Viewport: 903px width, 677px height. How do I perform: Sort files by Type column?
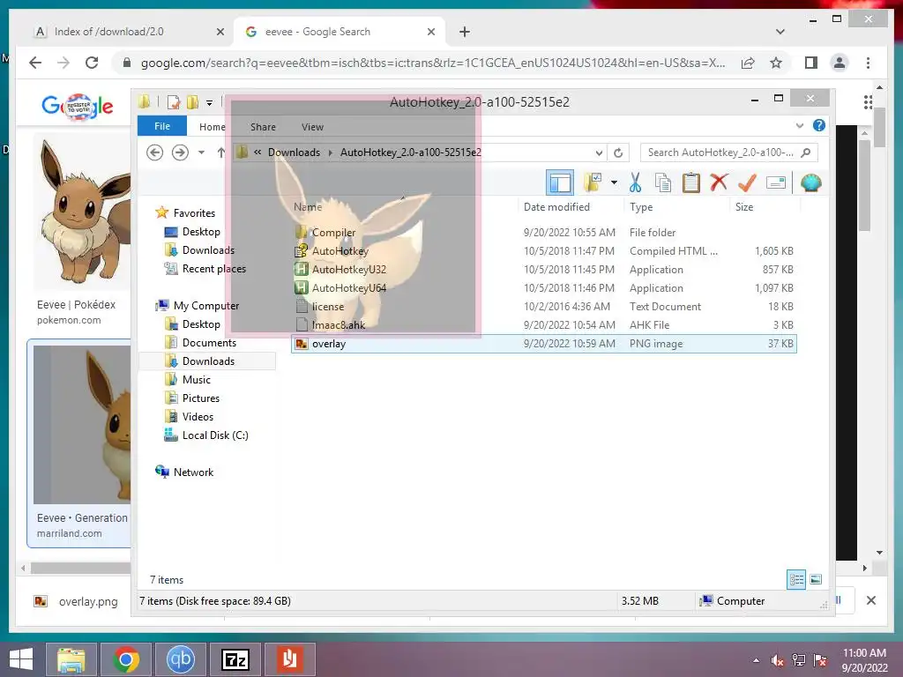point(641,206)
